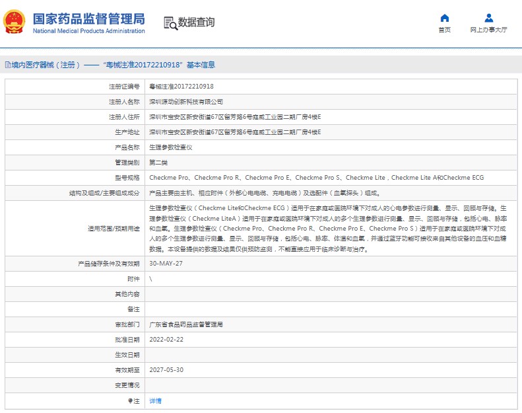Click the 附件 row label
This screenshot has height=413, width=522.
(x=133, y=279)
